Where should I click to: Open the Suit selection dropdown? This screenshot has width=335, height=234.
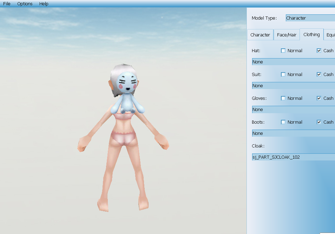pos(293,86)
